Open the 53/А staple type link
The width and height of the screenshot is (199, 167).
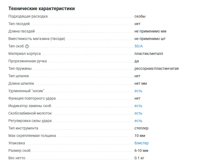[x=139, y=46]
